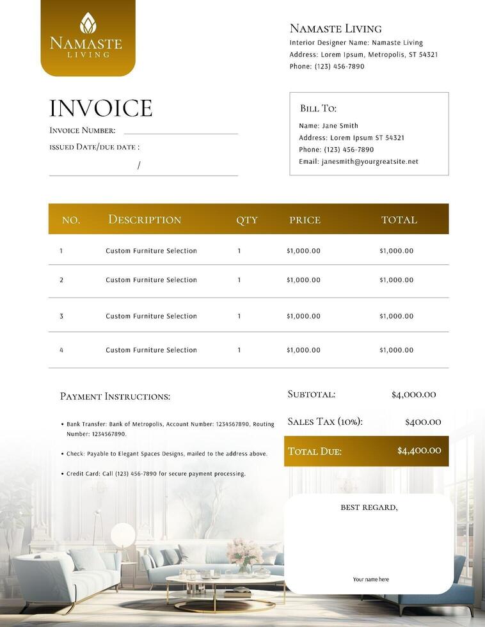Click the 'Payment Instructions:' heading
Viewport: 485px width, 627px height.
click(115, 397)
